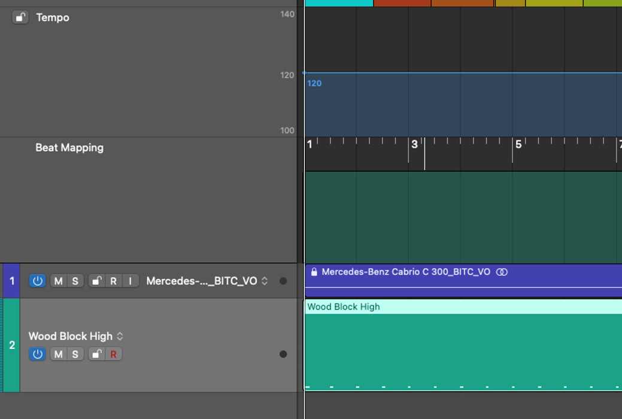Click the olive-yellow marker at top

pos(510,3)
